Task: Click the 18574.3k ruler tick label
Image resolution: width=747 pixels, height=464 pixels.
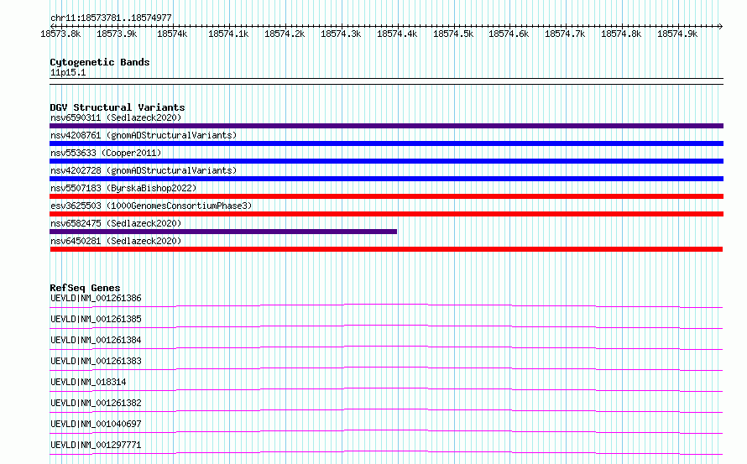Action: (341, 34)
